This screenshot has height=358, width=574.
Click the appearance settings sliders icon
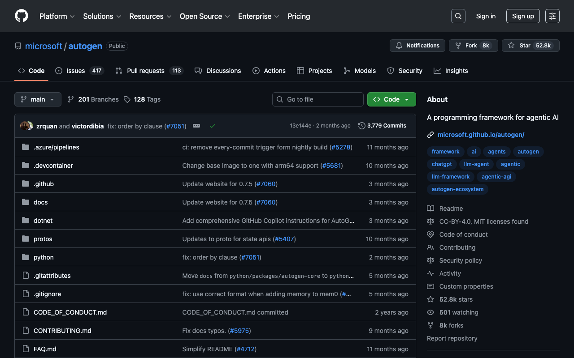coord(552,16)
